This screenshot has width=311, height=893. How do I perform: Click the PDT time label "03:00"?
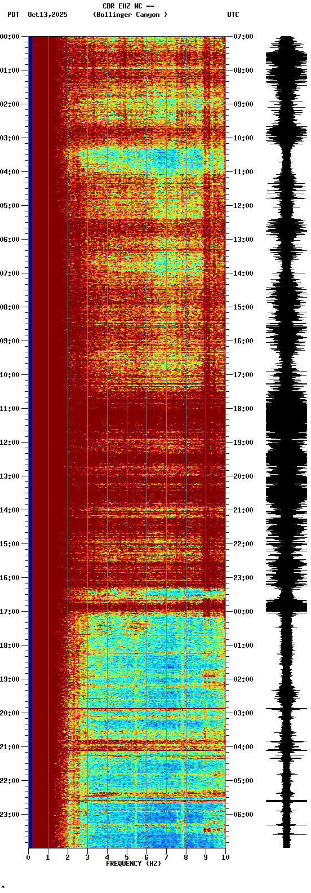(10, 138)
